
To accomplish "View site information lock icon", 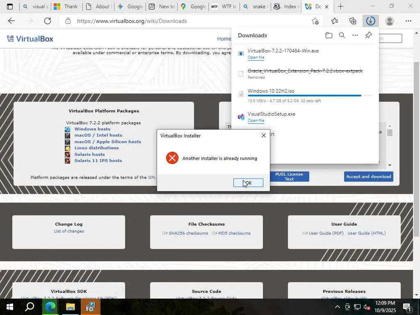I will coord(68,21).
